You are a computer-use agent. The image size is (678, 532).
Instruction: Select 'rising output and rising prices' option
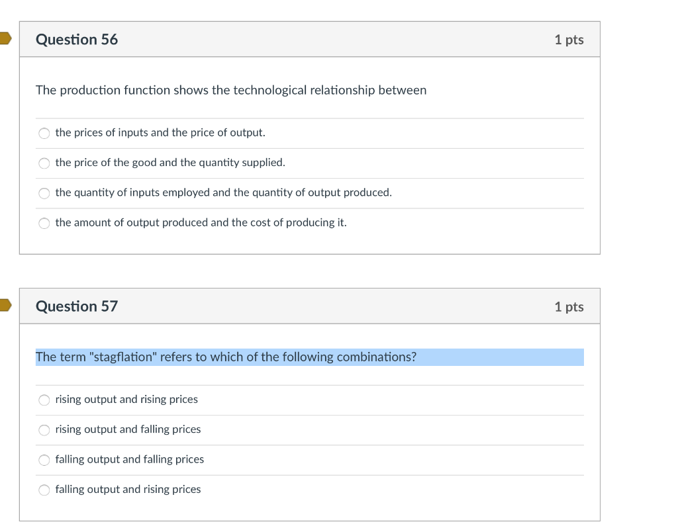[x=44, y=400]
